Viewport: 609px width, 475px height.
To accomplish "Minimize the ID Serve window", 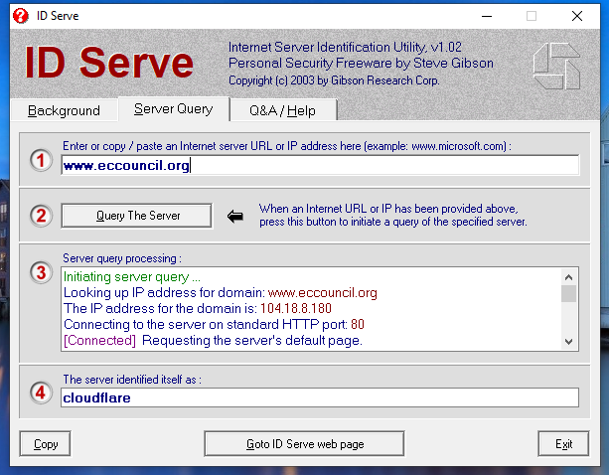I will click(487, 16).
